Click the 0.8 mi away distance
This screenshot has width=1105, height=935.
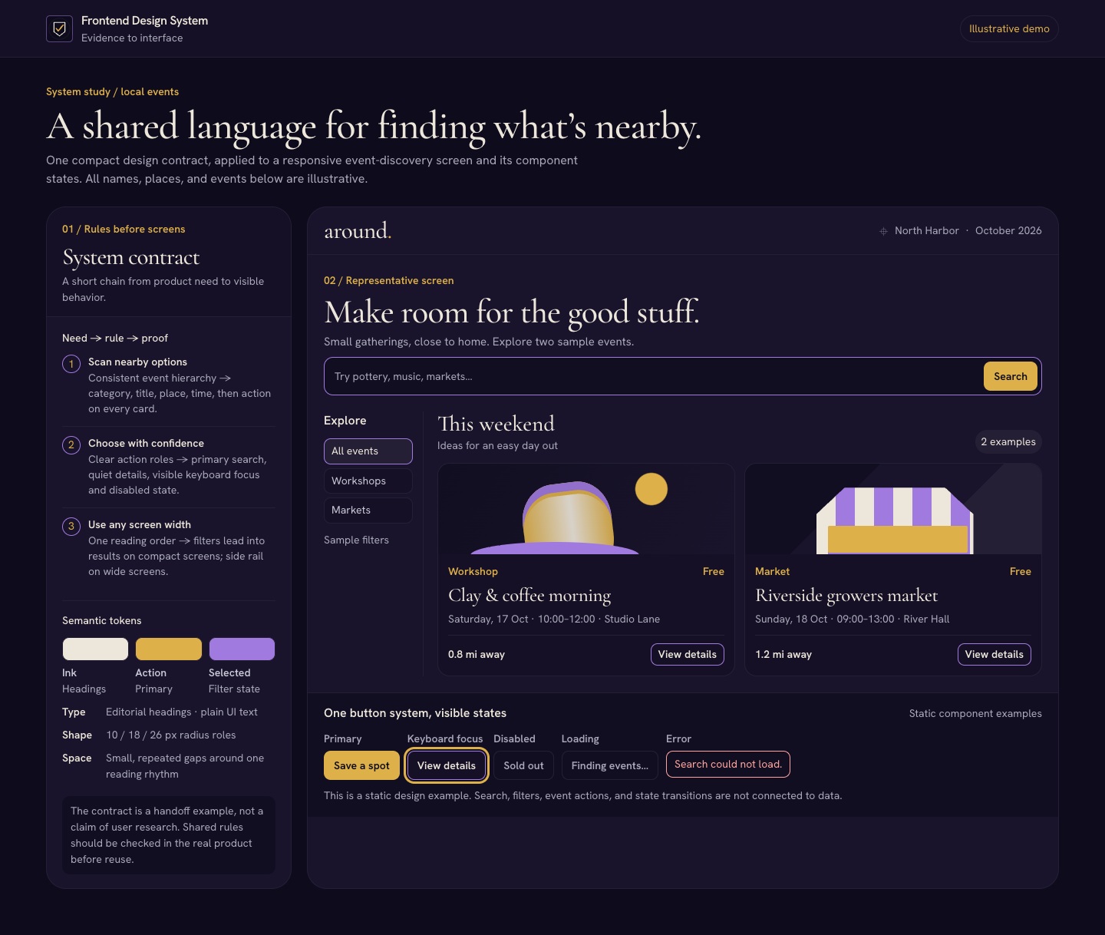point(477,655)
